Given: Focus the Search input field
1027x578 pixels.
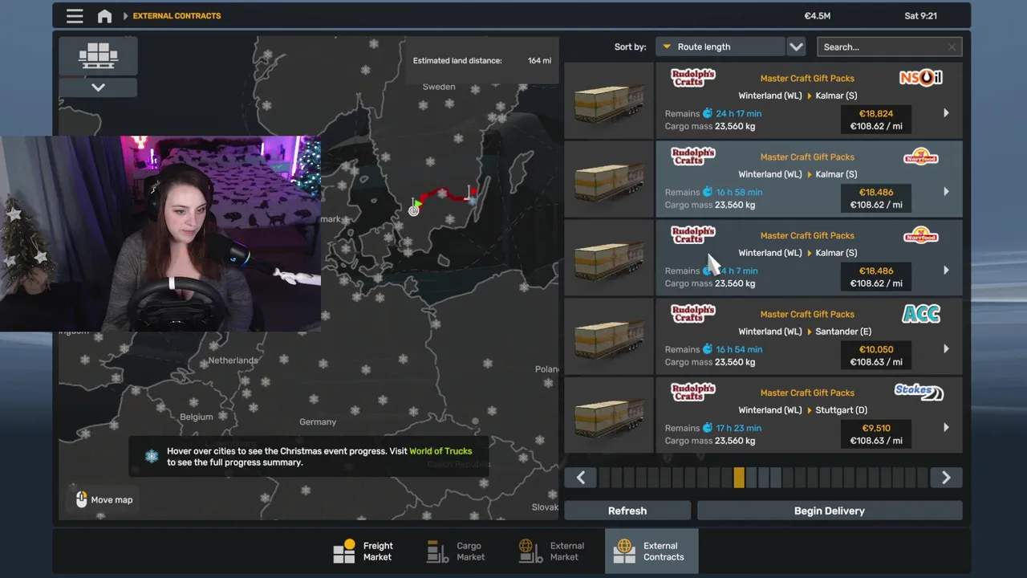Looking at the screenshot, I should pyautogui.click(x=889, y=47).
